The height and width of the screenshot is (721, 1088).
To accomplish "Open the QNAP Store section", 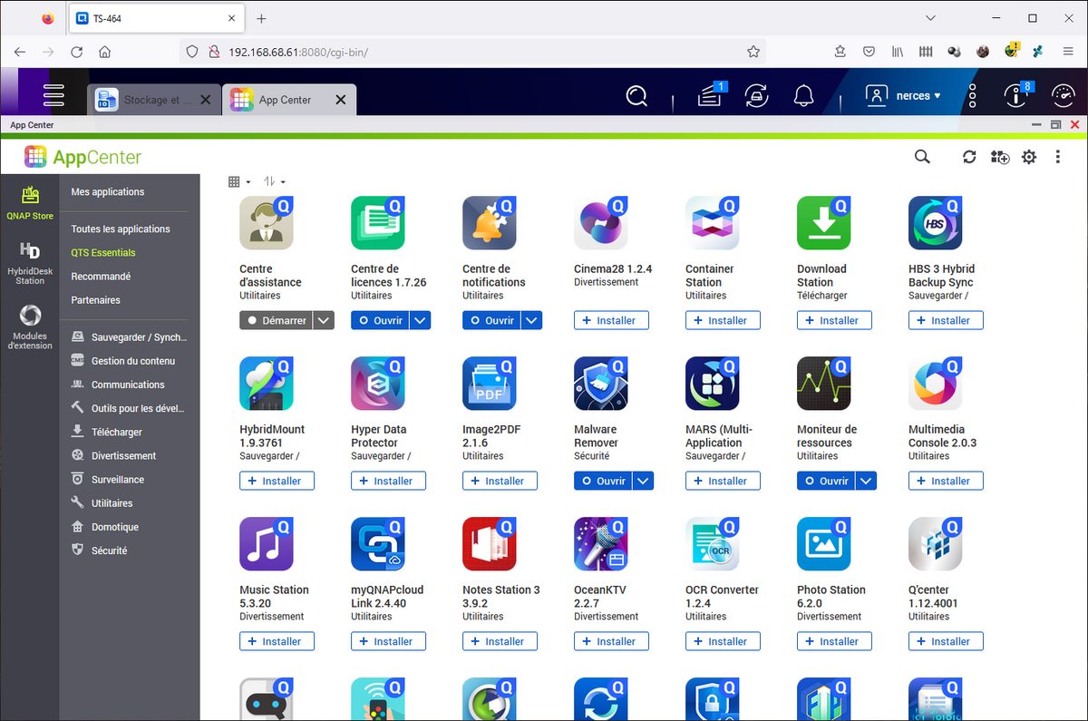I will pyautogui.click(x=30, y=202).
